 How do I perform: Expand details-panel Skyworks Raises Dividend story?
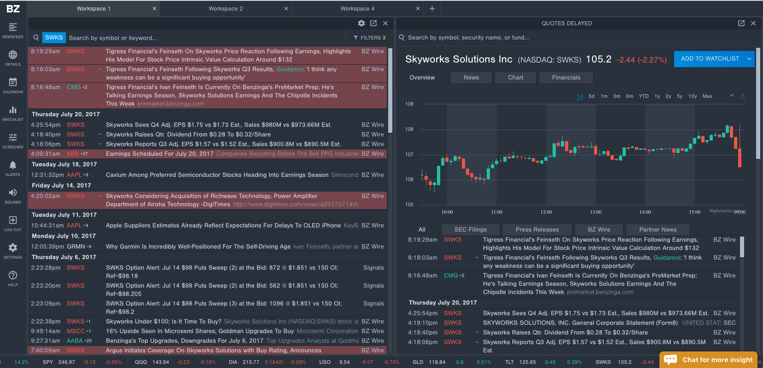coord(477,333)
